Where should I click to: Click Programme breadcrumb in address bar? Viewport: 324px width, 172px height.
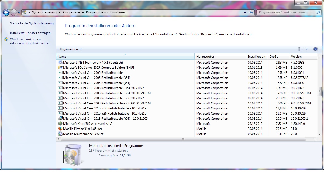pos(71,12)
